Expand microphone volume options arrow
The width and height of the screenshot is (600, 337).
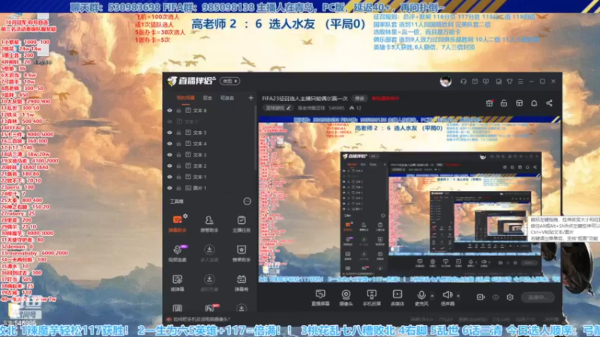(433, 296)
